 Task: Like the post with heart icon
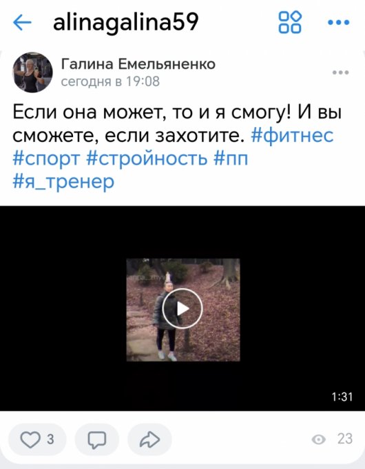[x=30, y=439]
